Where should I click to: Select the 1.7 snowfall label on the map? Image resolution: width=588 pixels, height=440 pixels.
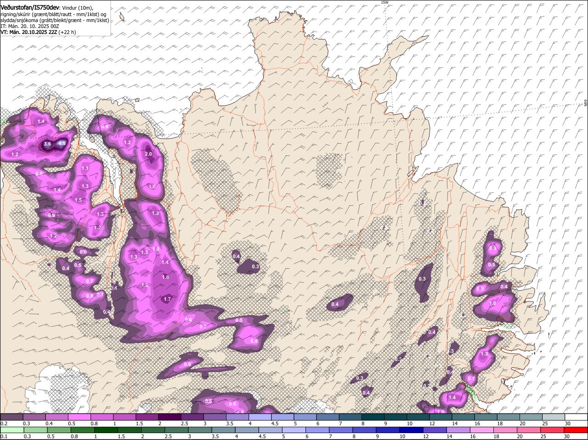click(x=167, y=299)
